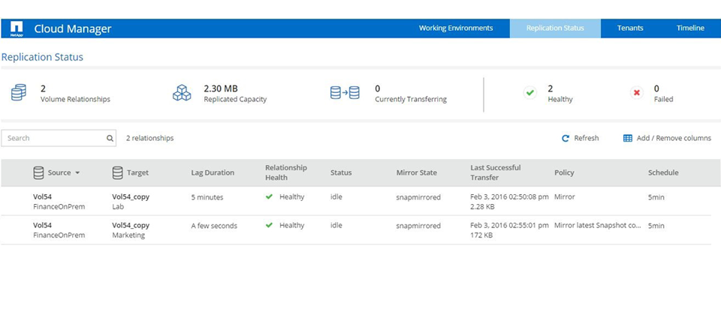The height and width of the screenshot is (315, 721).
Task: Click '5min' schedule in the Lab row
Action: (x=656, y=197)
